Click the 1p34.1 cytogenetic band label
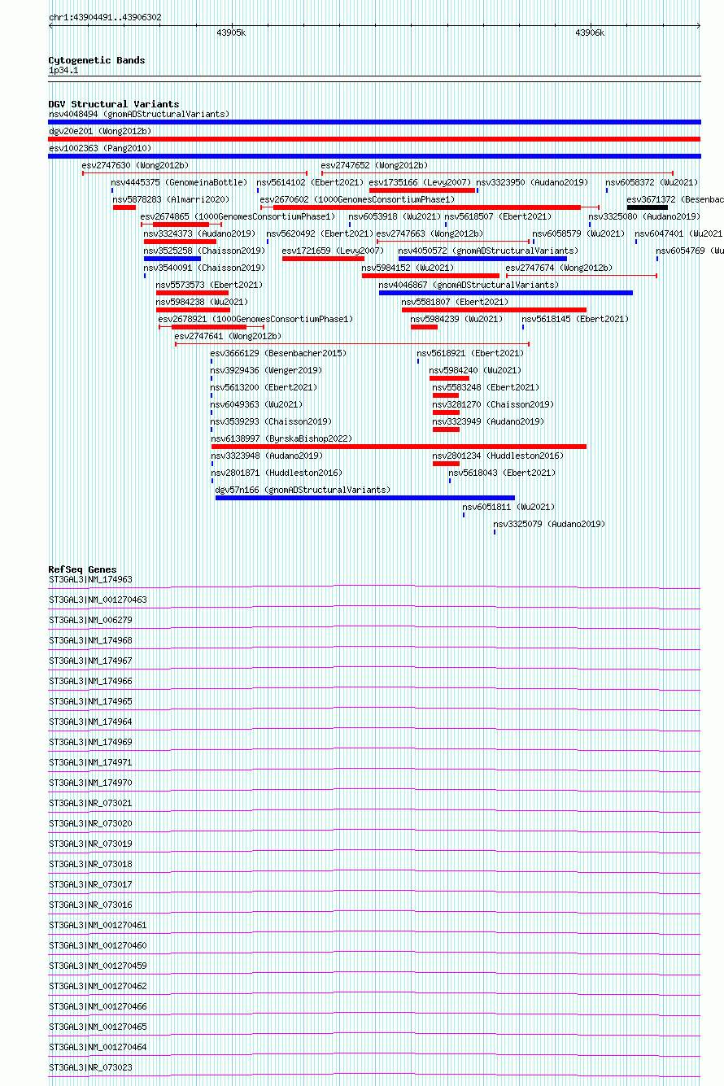Image resolution: width=724 pixels, height=1086 pixels. pos(63,71)
